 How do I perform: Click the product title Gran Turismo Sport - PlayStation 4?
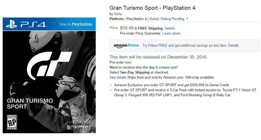pos(152,8)
